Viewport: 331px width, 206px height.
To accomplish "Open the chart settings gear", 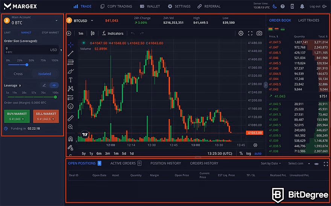I will point(241,33).
